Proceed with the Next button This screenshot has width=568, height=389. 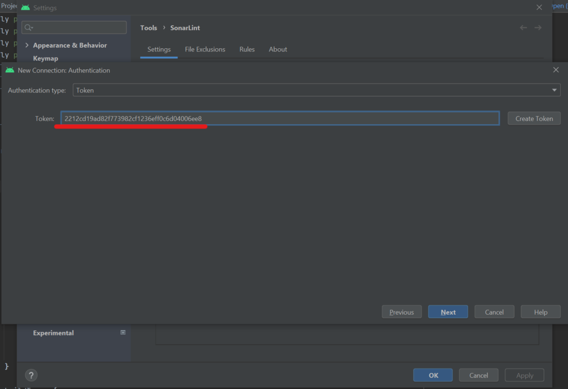coord(448,312)
